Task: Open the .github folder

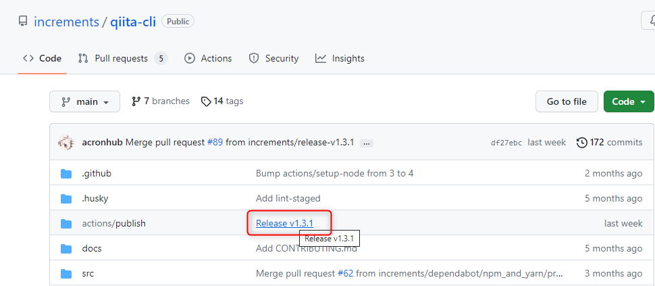Action: [x=97, y=174]
